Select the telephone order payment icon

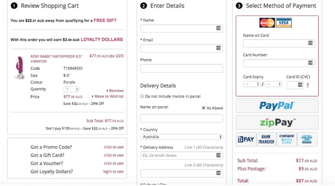[307, 139]
